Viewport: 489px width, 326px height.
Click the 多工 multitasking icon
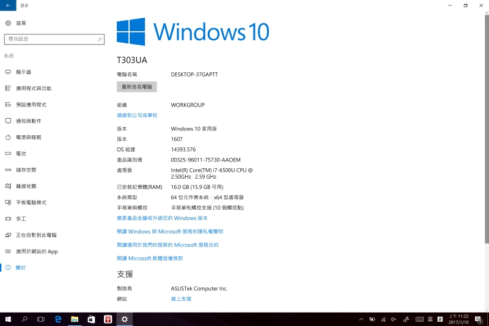pos(8,219)
